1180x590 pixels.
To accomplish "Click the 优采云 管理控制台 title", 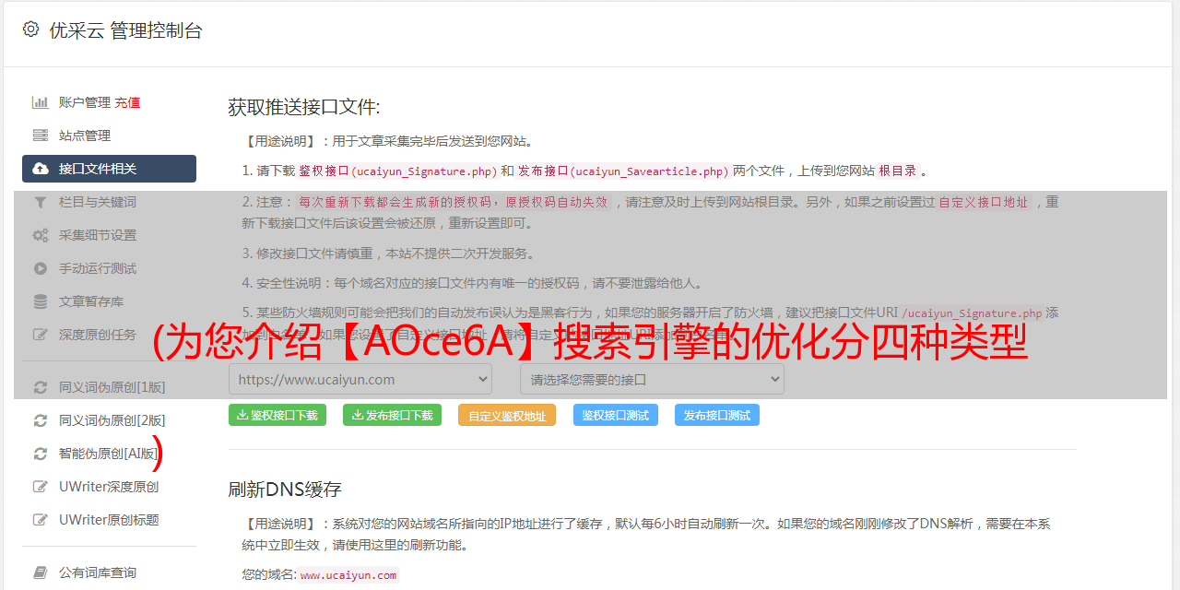I will point(125,30).
